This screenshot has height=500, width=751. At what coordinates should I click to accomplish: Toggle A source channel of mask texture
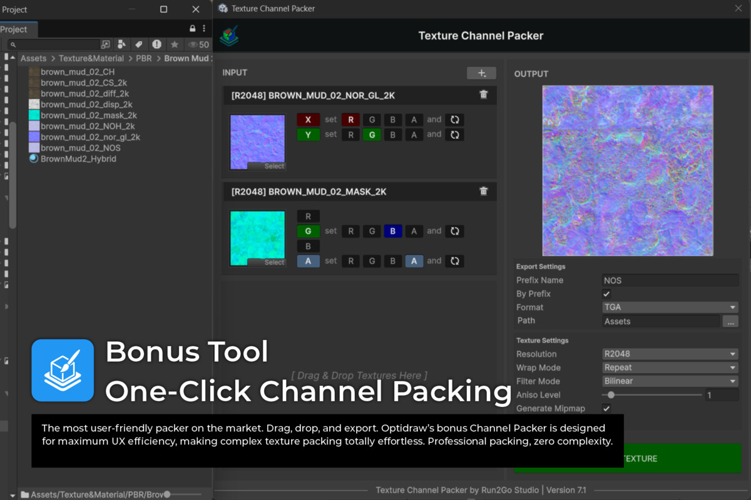click(308, 261)
